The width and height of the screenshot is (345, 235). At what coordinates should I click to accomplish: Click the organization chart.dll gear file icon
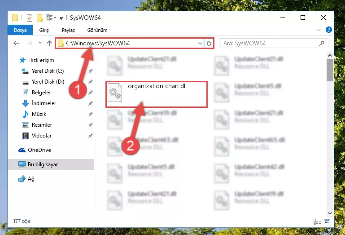115,93
